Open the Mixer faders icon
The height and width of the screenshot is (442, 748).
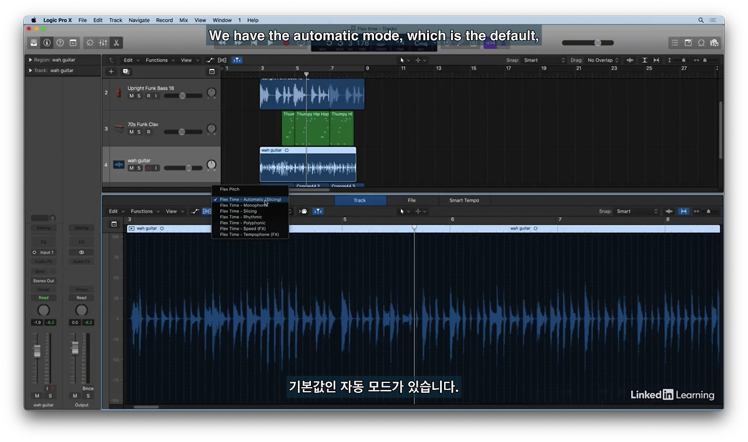pyautogui.click(x=103, y=43)
